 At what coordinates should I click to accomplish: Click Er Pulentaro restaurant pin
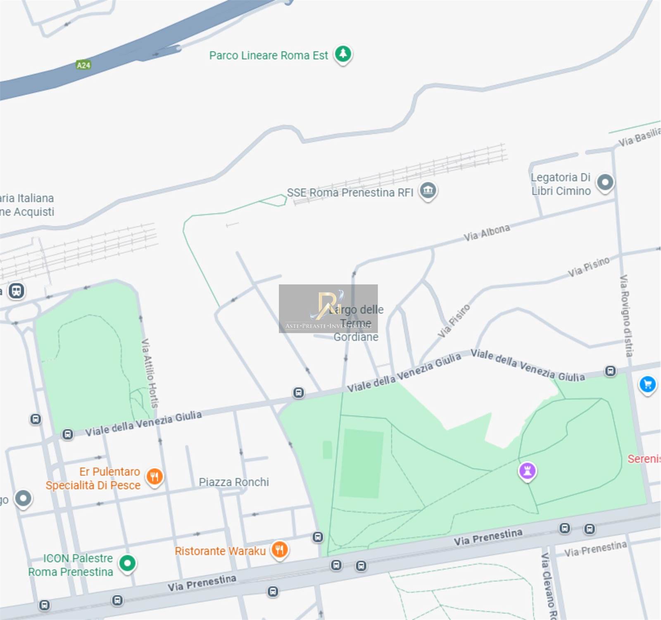point(155,477)
